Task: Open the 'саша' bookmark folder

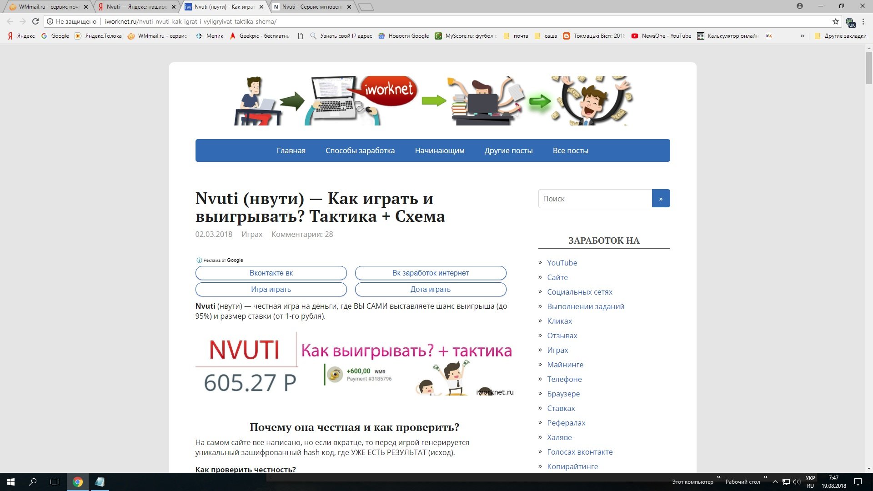Action: [x=546, y=36]
